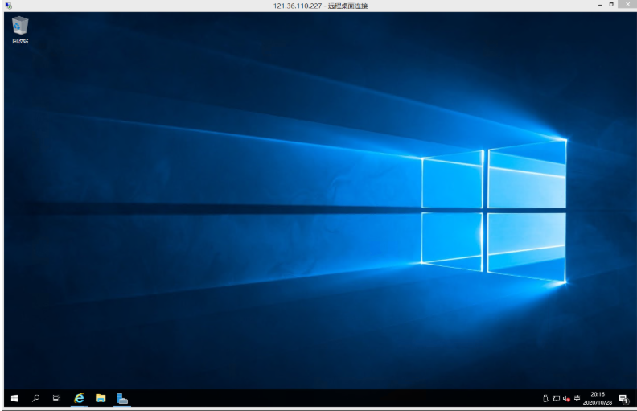The image size is (637, 411).
Task: Click the Show desktop strip at taskbar end
Action: (x=634, y=398)
